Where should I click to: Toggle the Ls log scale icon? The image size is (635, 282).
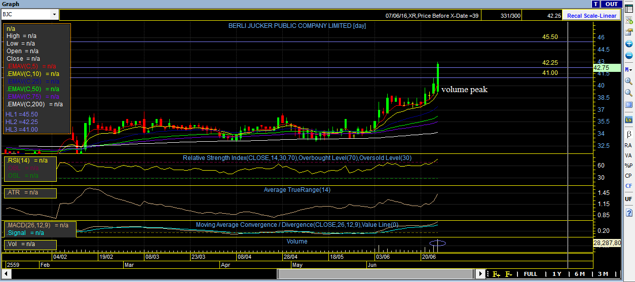pos(628,120)
